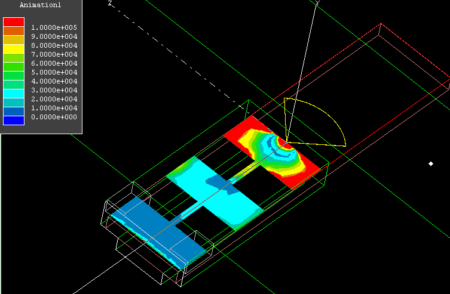Click the red swatch in the legend

click(14, 22)
